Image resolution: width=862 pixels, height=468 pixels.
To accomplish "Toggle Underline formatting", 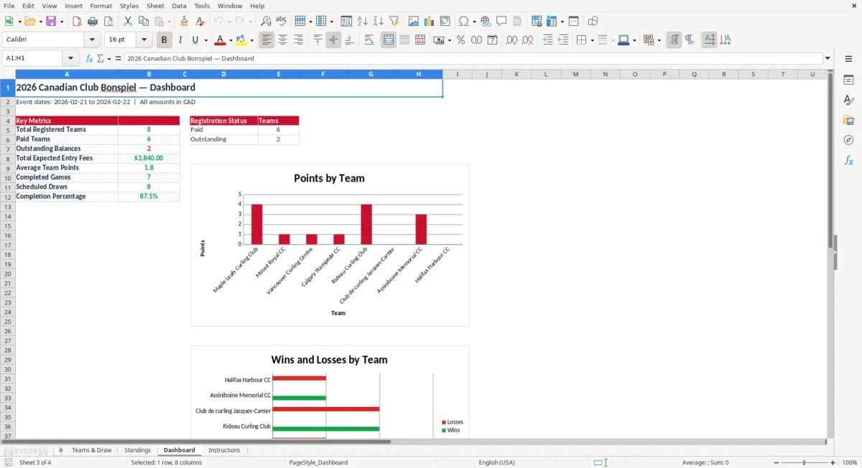I will coord(195,40).
